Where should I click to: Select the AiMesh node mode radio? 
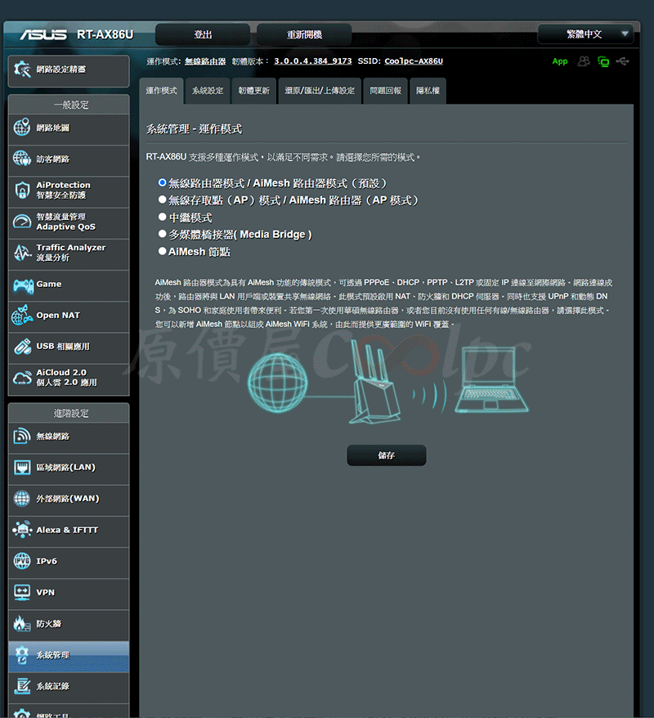pyautogui.click(x=162, y=251)
